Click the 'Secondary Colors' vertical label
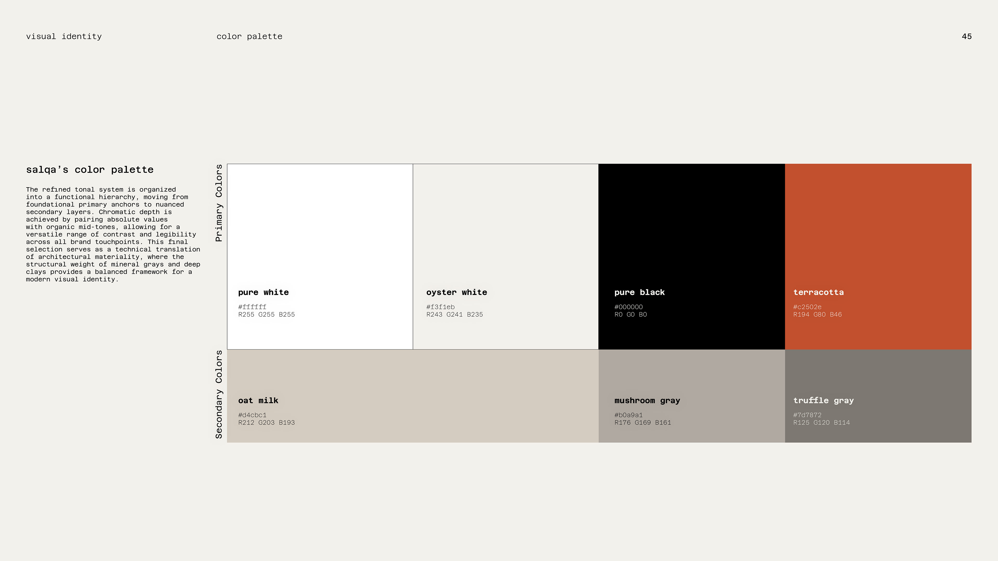 [x=219, y=394]
